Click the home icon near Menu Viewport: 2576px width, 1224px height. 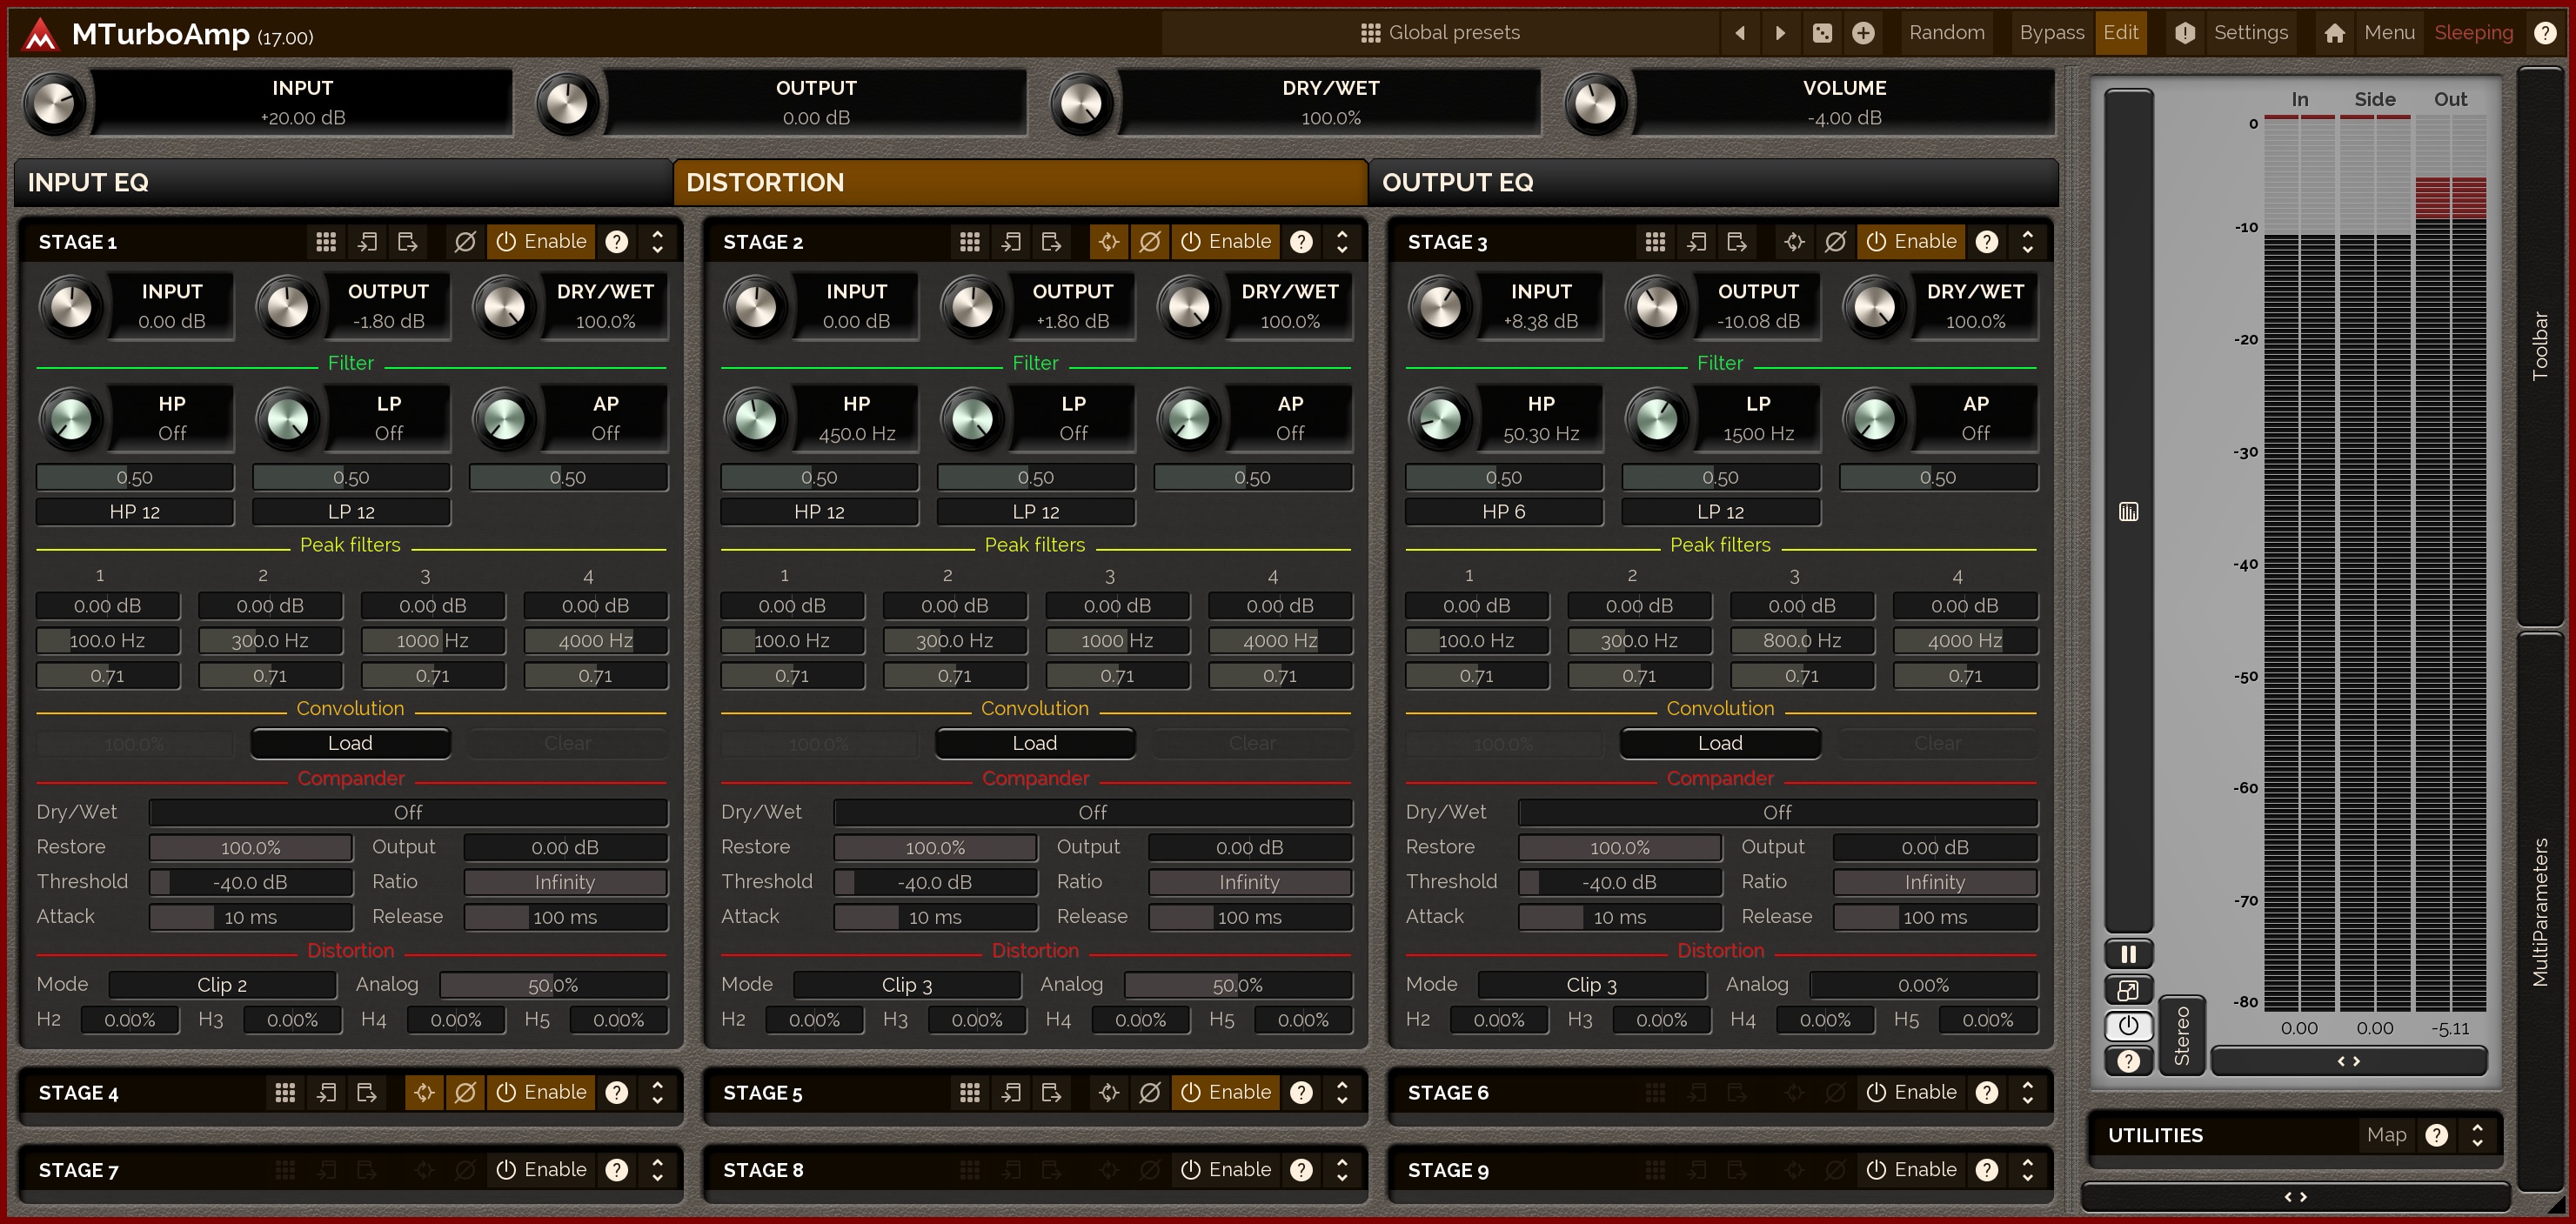click(2334, 33)
